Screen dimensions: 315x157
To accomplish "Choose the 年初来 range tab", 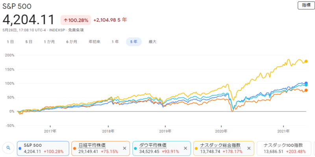I will (94, 42).
